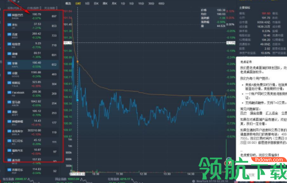287x183 pixels.
Task: Open the 周K weekly candlestick tab
Action: [x=105, y=3]
